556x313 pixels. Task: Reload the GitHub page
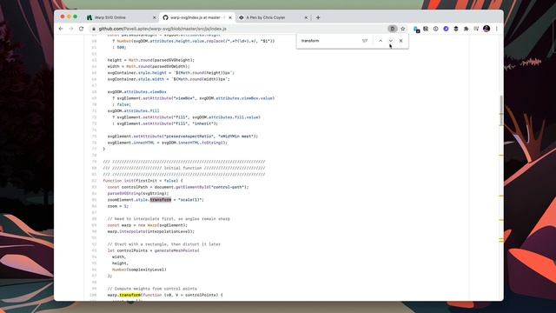[x=81, y=29]
